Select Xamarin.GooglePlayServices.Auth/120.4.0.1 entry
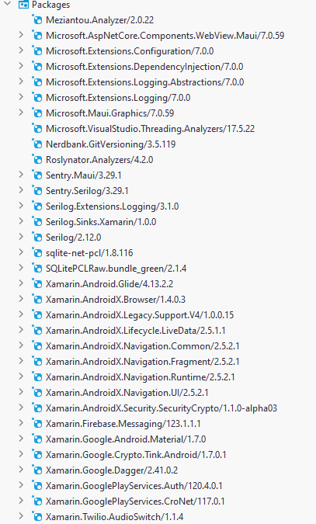Screen dimensions: 316x524 [x=134, y=486]
